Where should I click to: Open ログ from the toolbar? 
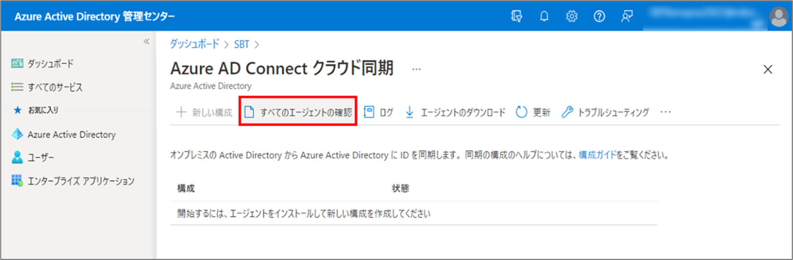[378, 112]
